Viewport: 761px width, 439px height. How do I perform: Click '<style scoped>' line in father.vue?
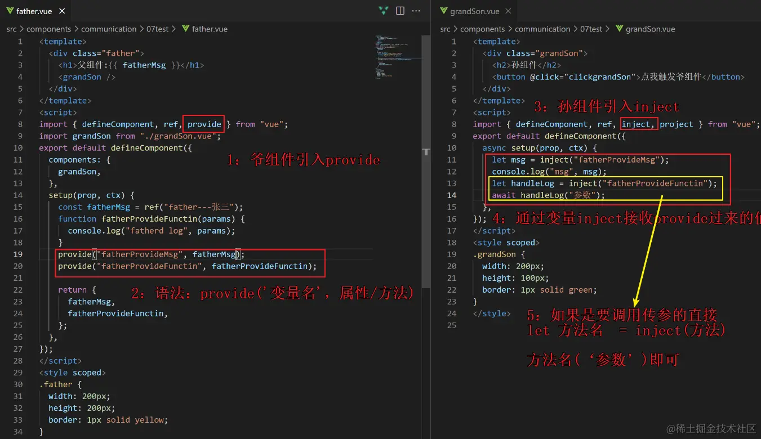pos(72,373)
